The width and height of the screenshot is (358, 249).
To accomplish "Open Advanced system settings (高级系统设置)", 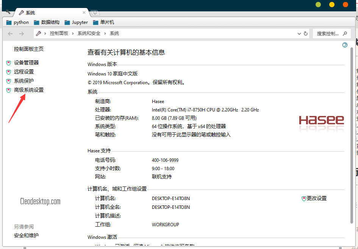I will [x=29, y=90].
